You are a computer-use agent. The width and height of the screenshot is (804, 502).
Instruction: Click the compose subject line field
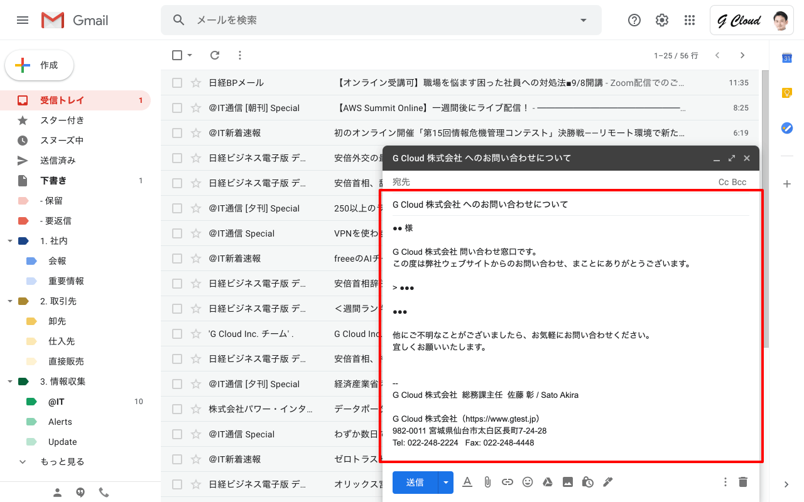pos(571,205)
